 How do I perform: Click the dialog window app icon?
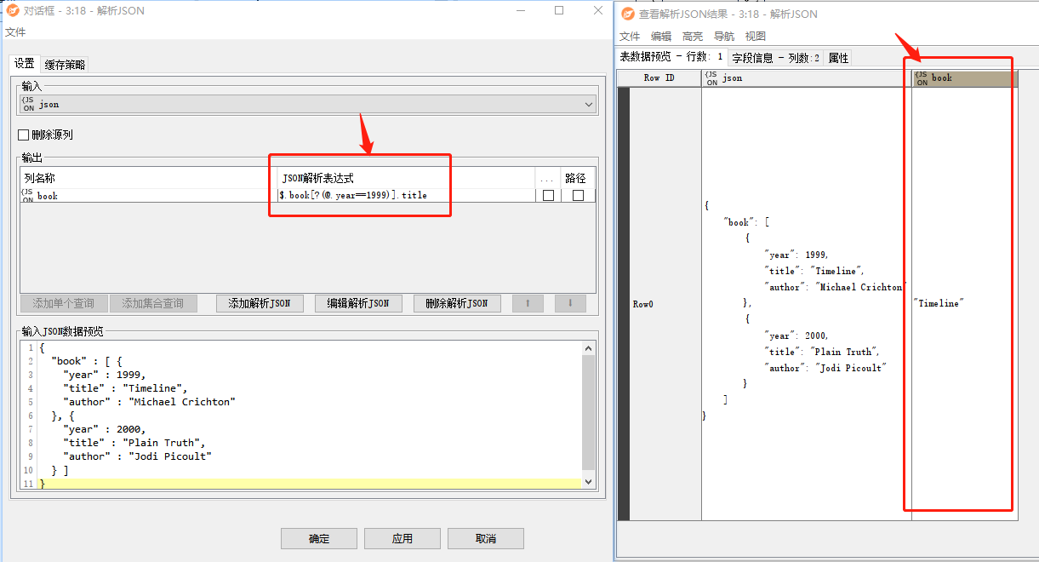13,11
